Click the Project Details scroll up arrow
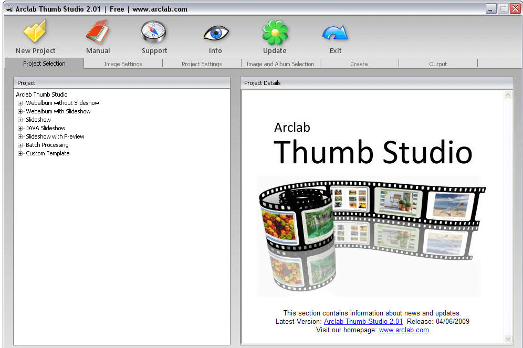 point(508,95)
